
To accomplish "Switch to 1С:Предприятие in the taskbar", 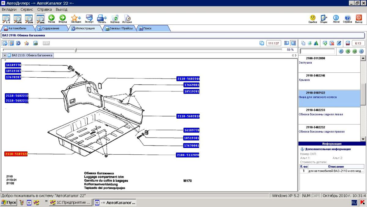I will coord(70,202).
